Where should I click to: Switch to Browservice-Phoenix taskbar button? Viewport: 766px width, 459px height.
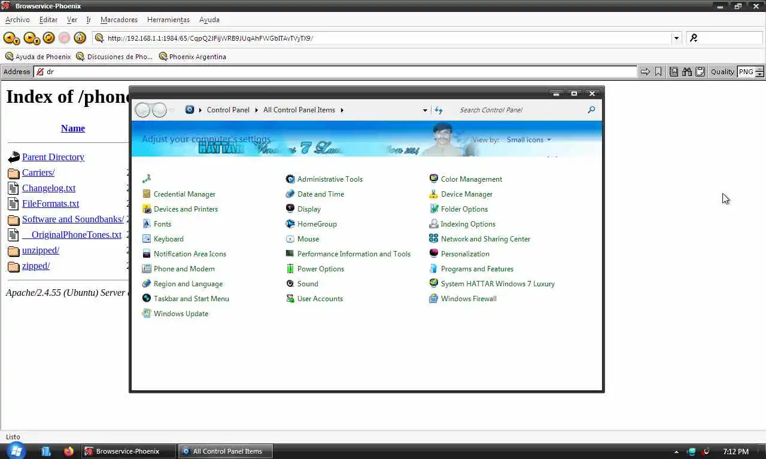128,451
